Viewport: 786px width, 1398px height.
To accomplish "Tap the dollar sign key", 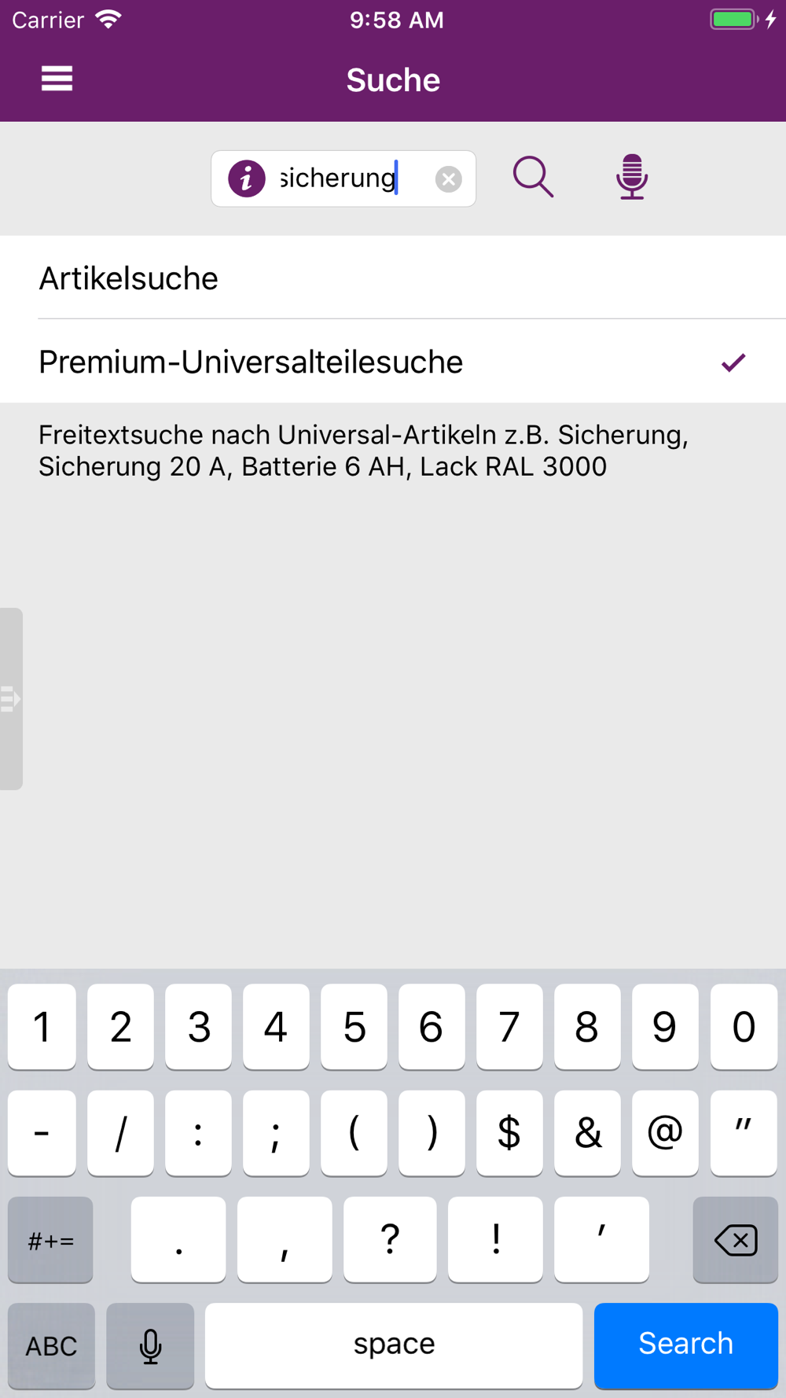I will (x=509, y=1132).
